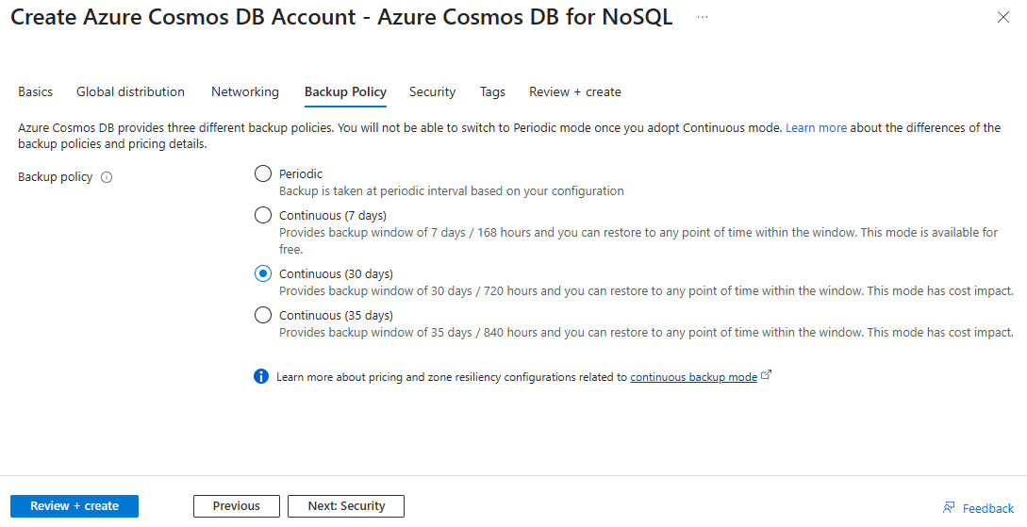Click the Previous button
Viewport: 1027px width, 527px height.
click(x=237, y=506)
